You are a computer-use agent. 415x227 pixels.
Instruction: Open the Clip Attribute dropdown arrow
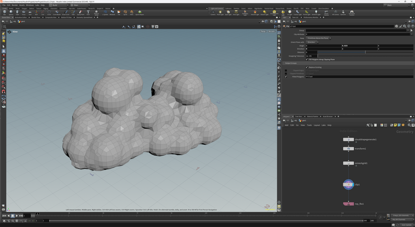tap(411, 34)
